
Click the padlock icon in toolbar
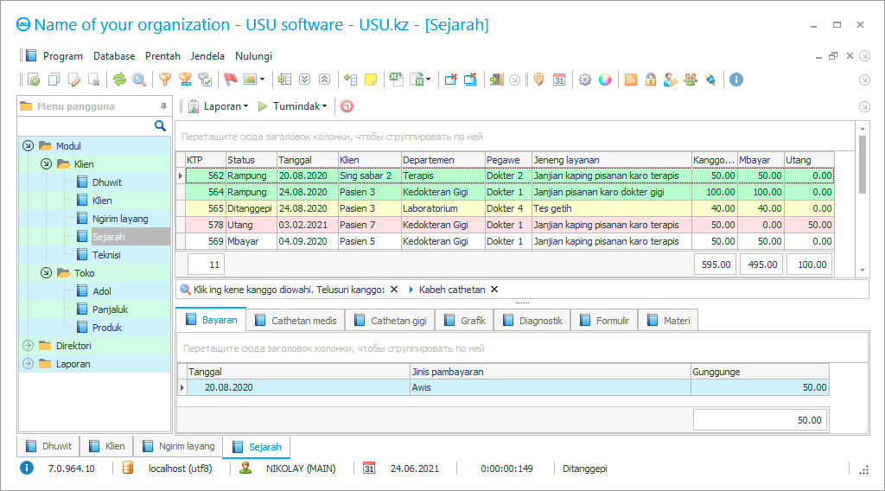point(650,80)
